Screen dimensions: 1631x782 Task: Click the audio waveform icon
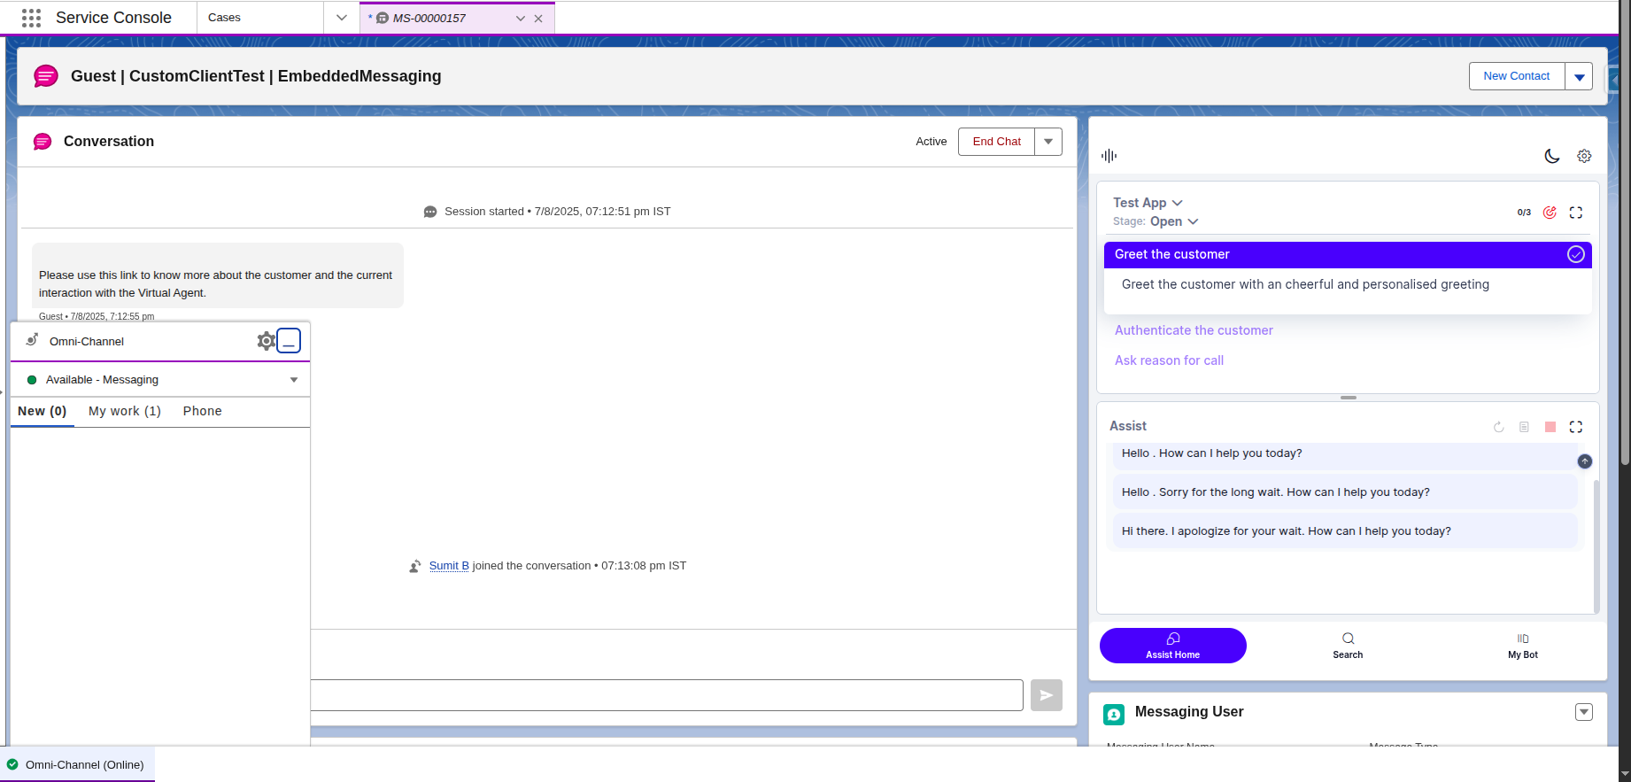(x=1109, y=156)
